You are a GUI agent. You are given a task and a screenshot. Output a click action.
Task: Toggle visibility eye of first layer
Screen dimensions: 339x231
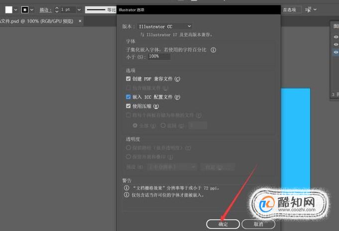click(x=336, y=37)
